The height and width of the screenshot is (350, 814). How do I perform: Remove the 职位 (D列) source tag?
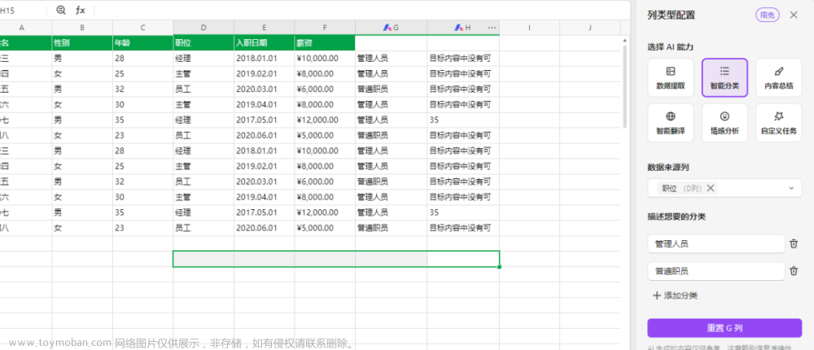(x=710, y=188)
